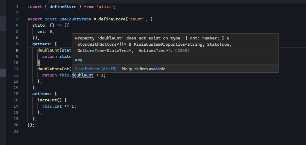
Task: Click 'return state' on line 9
Action: pos(57,56)
